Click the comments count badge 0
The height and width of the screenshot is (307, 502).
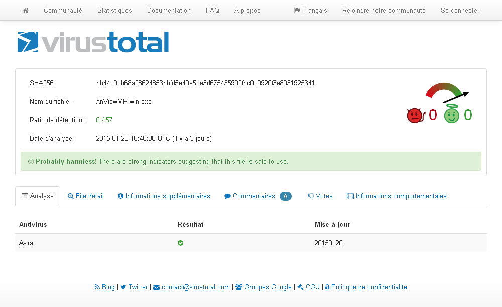285,196
